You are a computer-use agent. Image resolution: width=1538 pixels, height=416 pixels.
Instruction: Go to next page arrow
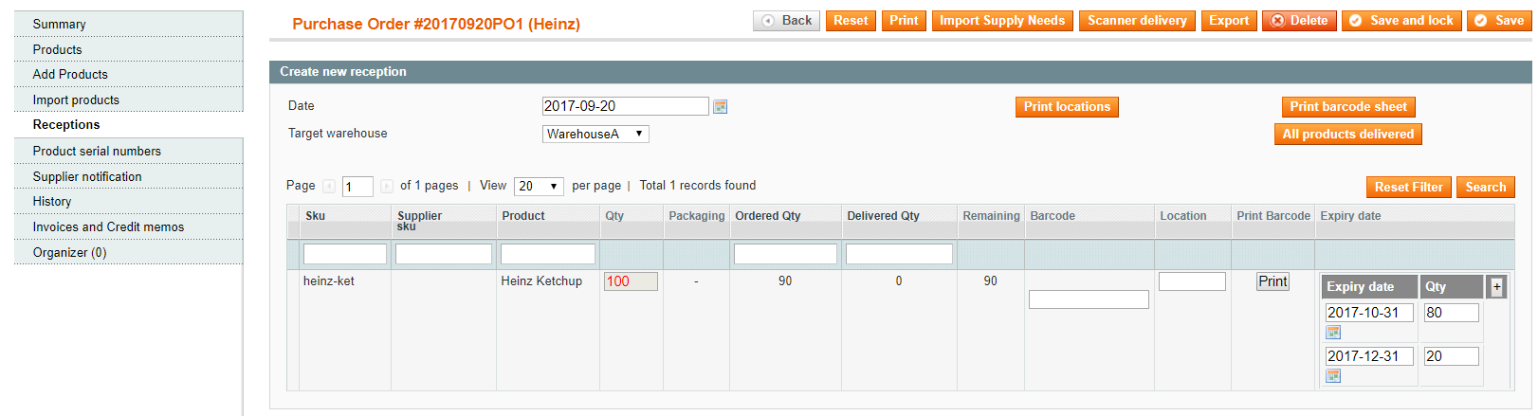387,187
